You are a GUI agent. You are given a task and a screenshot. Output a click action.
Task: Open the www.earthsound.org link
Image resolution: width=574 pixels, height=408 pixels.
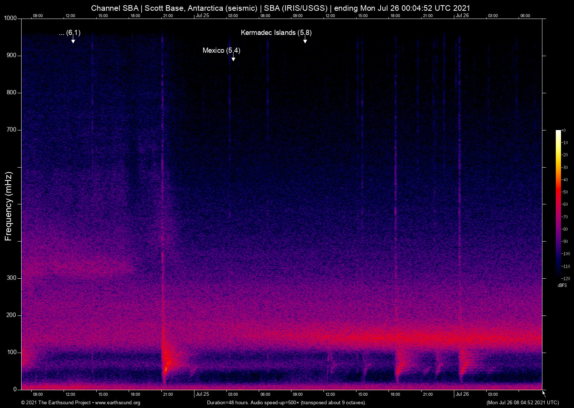pyautogui.click(x=117, y=403)
